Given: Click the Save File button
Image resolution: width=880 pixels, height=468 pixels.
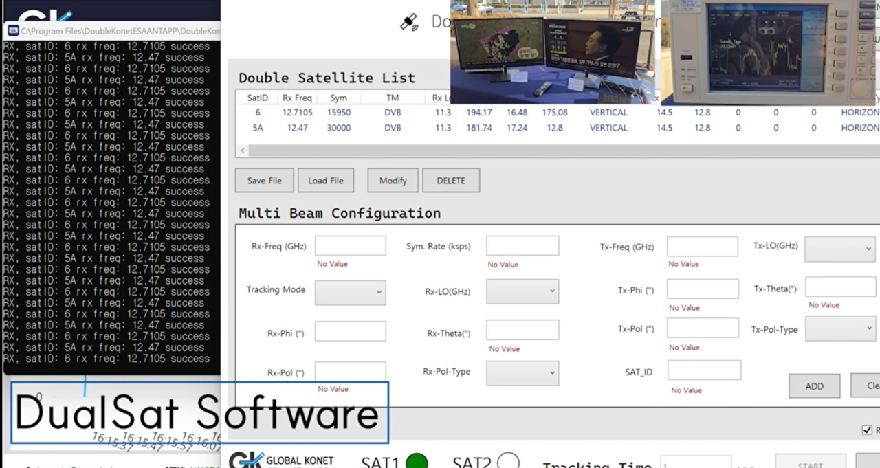Looking at the screenshot, I should point(265,181).
